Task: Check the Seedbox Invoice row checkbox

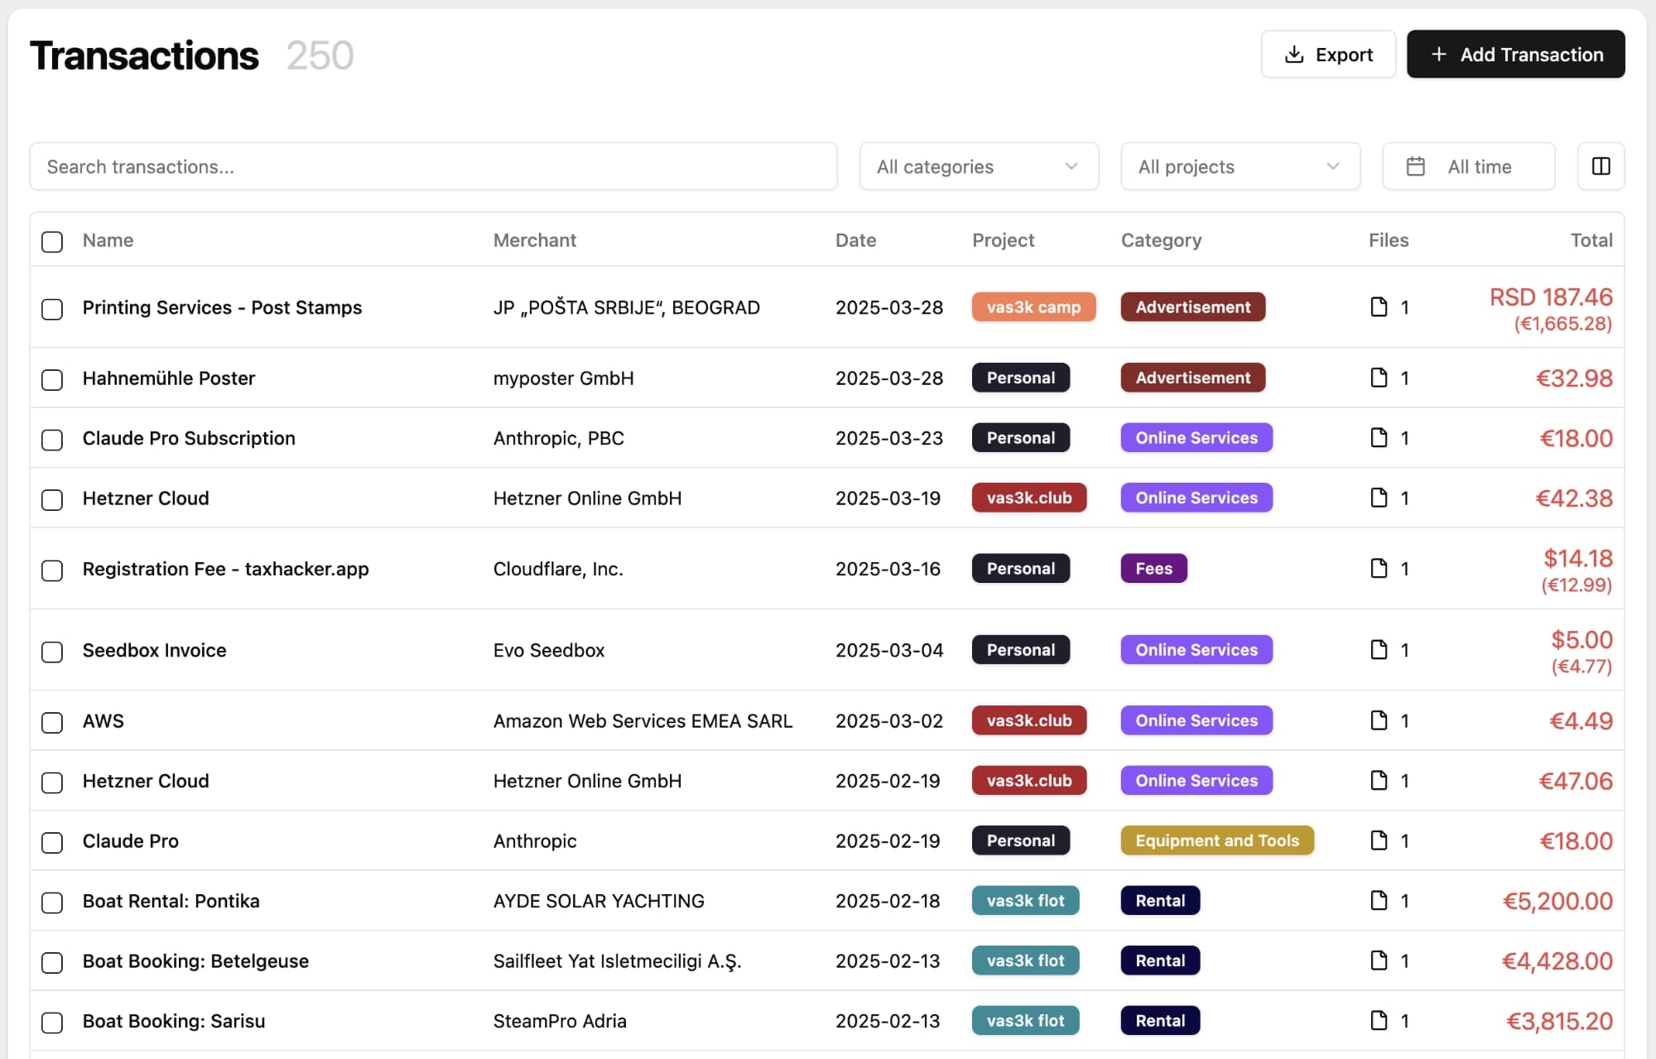Action: (52, 652)
